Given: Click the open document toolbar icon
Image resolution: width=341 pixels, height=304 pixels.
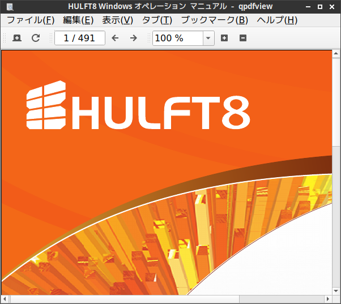Looking at the screenshot, I should pos(17,38).
